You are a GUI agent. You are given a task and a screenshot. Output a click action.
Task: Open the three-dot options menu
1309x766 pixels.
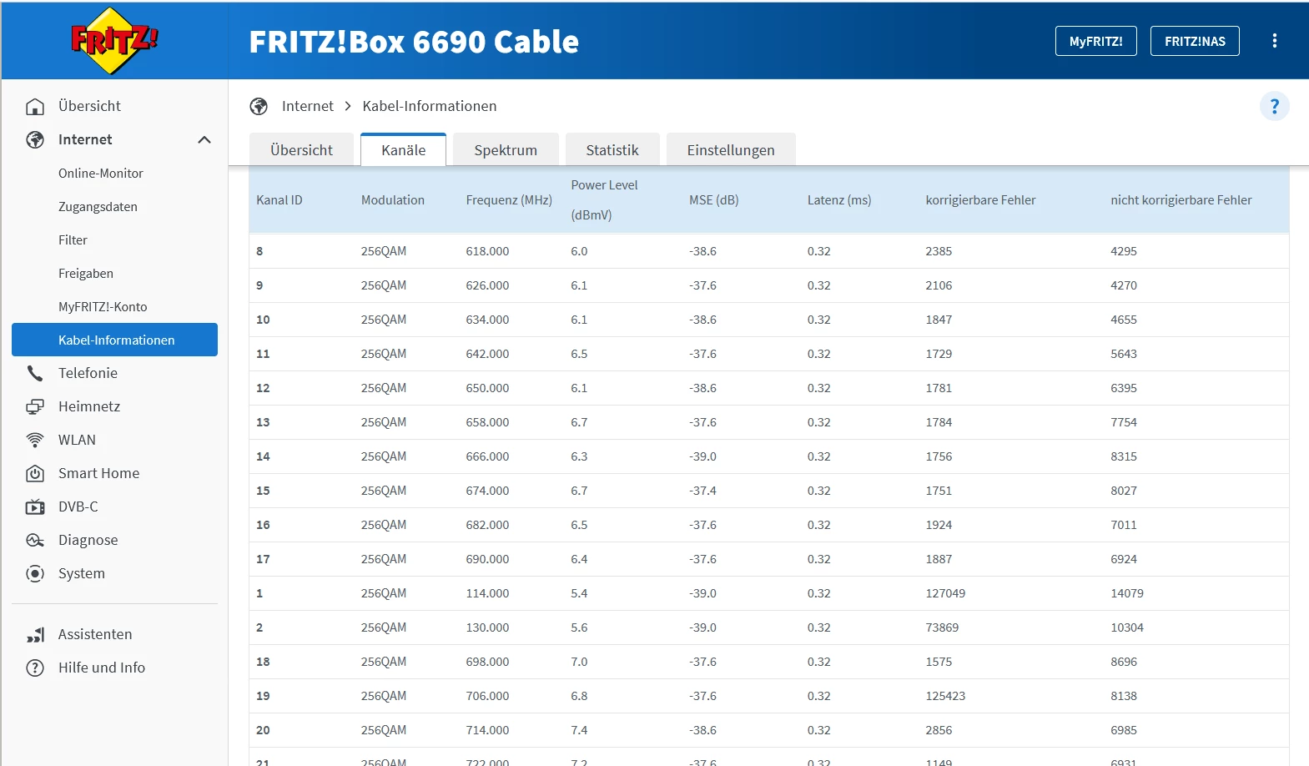1274,41
